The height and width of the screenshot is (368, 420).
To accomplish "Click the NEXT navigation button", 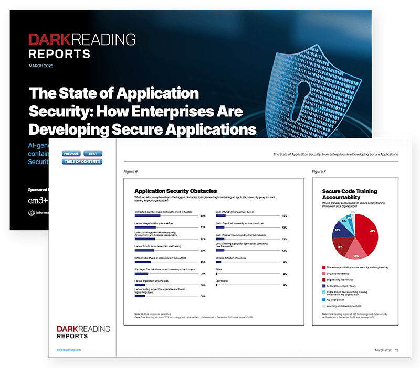I will point(93,154).
